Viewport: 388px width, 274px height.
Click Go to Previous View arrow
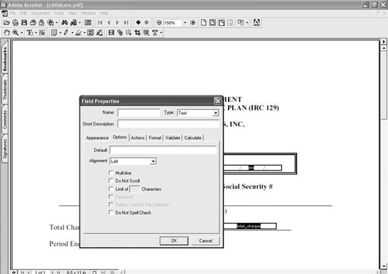138,23
